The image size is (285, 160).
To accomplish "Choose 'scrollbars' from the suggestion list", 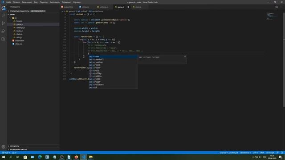I will (113, 85).
